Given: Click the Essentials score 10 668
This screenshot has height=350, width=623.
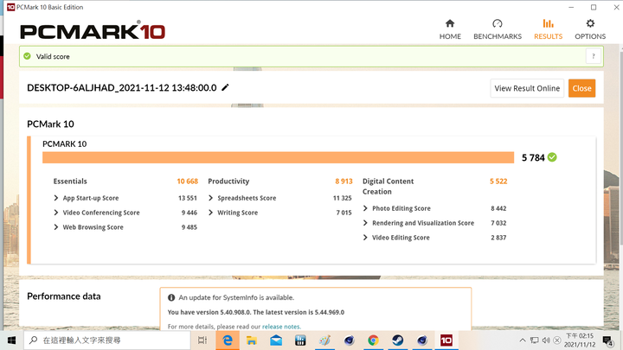Looking at the screenshot, I should click(x=187, y=181).
